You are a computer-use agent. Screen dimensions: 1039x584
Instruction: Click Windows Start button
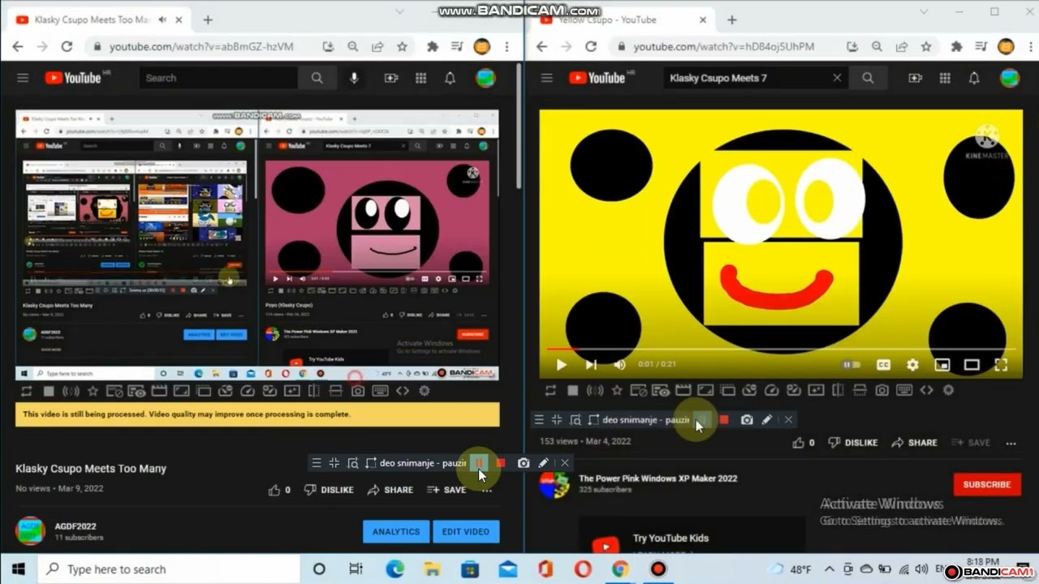pyautogui.click(x=19, y=569)
